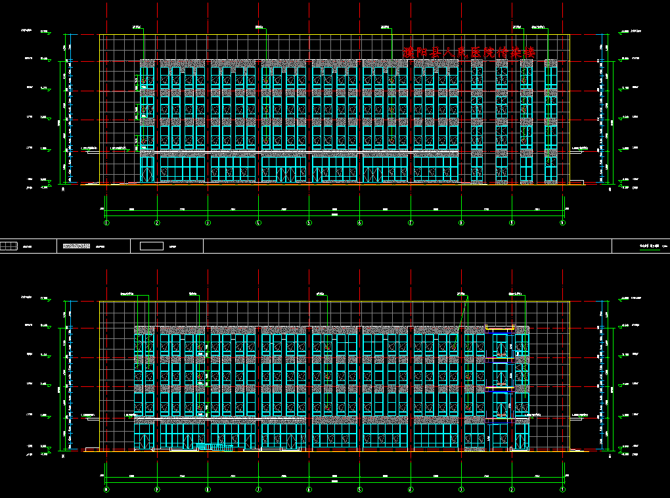Click grid pattern sample in legend strip
Viewport: 670px width, 498px height.
(x=9, y=246)
